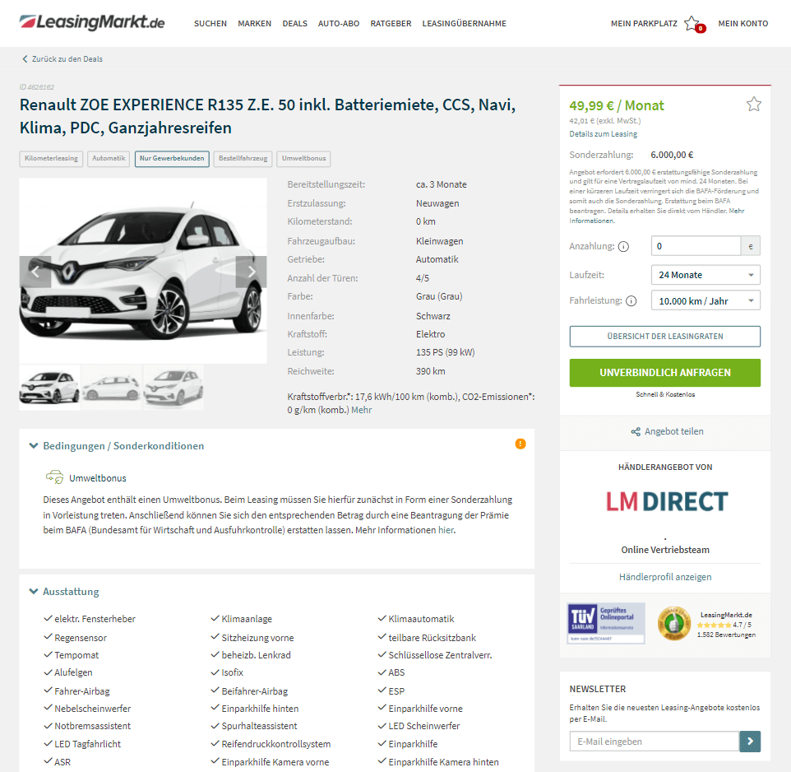Show the previous car image arrow
Viewport: 791px width, 772px height.
pyautogui.click(x=35, y=272)
